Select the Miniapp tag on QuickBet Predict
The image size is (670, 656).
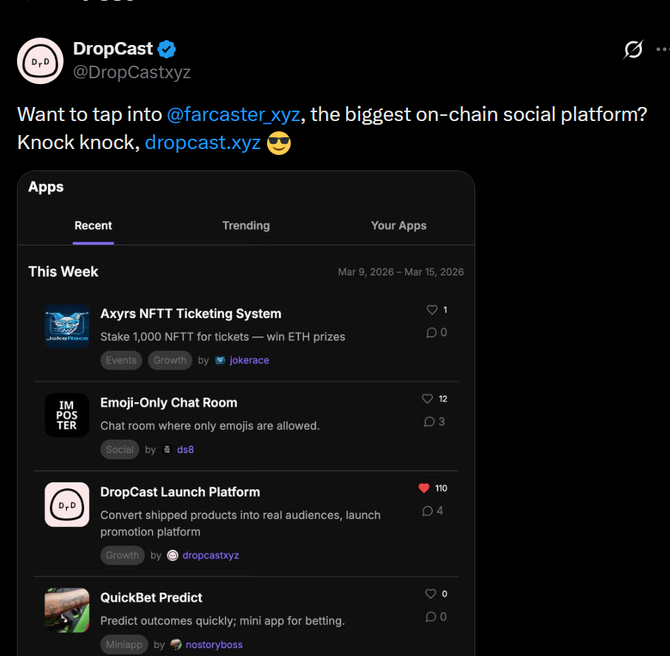124,645
